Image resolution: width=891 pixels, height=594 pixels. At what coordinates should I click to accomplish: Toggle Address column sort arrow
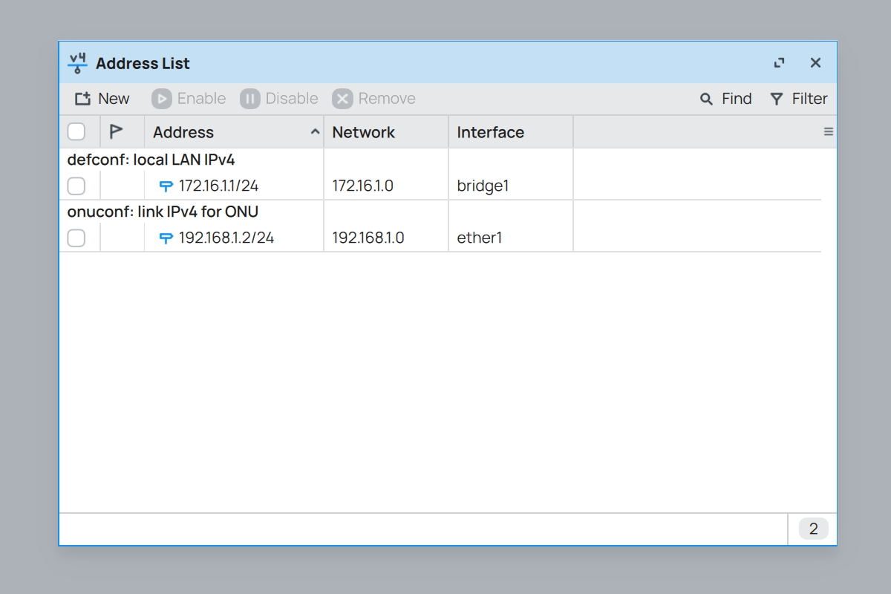(x=315, y=132)
